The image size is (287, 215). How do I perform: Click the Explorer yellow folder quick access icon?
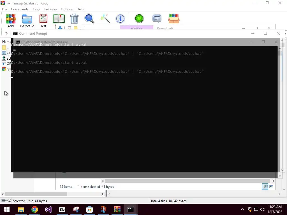click(x=76, y=28)
